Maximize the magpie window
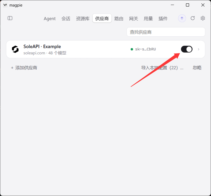Image resolution: width=211 pixels, height=196 pixels. pos(188,5)
